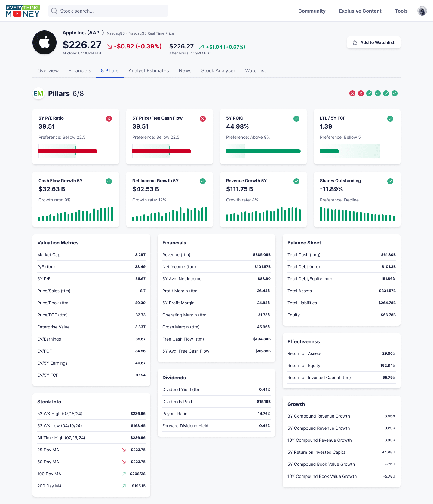Click the red down arrow beside -$0.82
Viewport: 433px width, 504px height.
[x=109, y=46]
